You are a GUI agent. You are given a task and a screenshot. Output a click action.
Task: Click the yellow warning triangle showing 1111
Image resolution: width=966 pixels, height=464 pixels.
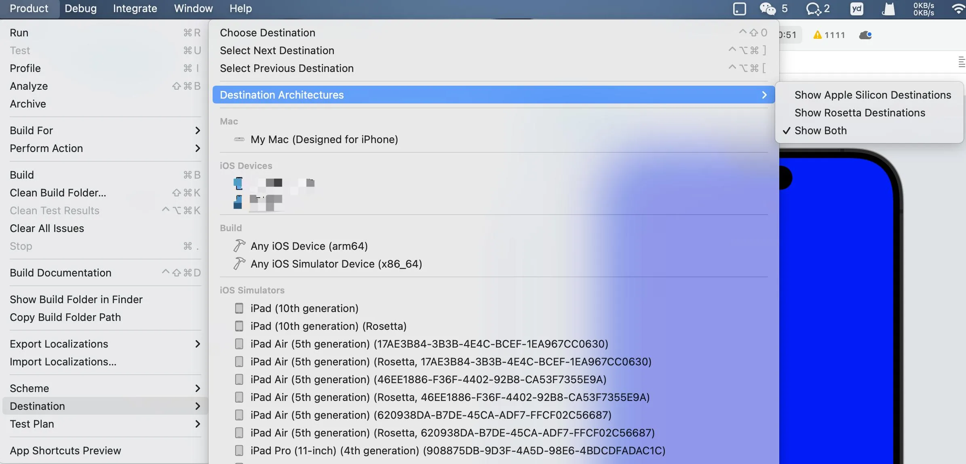point(818,35)
